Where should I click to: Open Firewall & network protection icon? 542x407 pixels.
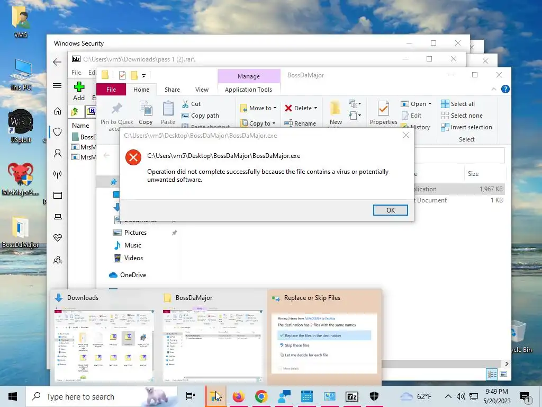click(57, 174)
